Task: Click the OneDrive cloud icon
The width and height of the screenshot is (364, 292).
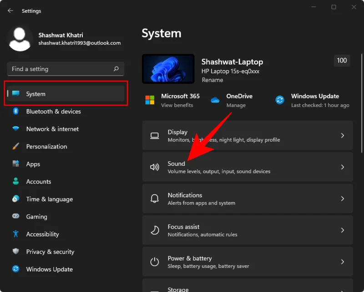Action: click(215, 100)
